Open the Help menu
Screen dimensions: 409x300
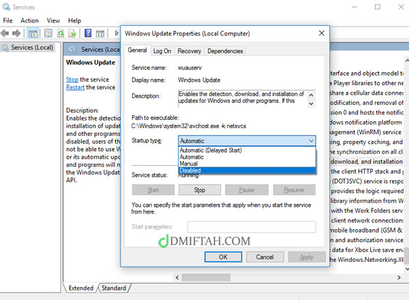74,20
